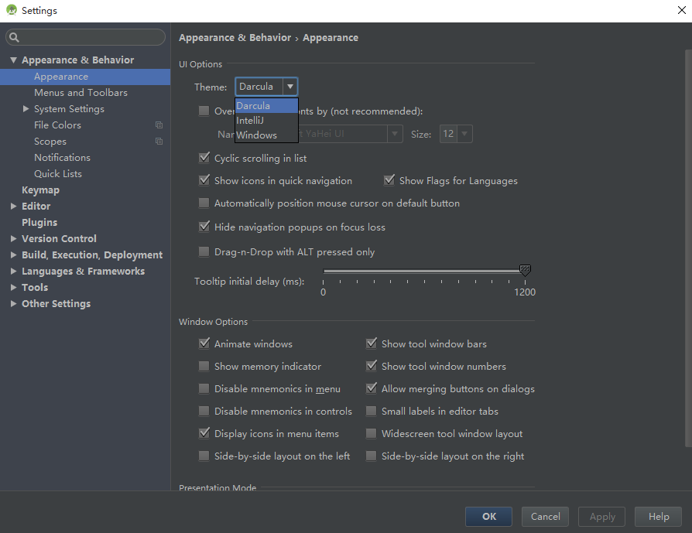Click the Android Studio icon in title bar
Screen dimensions: 692x533
[x=12, y=10]
